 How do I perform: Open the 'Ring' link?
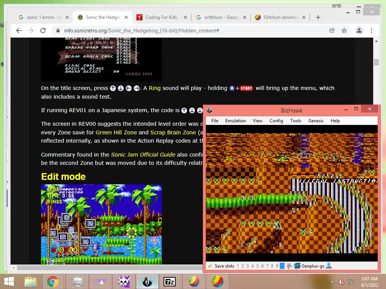point(155,88)
